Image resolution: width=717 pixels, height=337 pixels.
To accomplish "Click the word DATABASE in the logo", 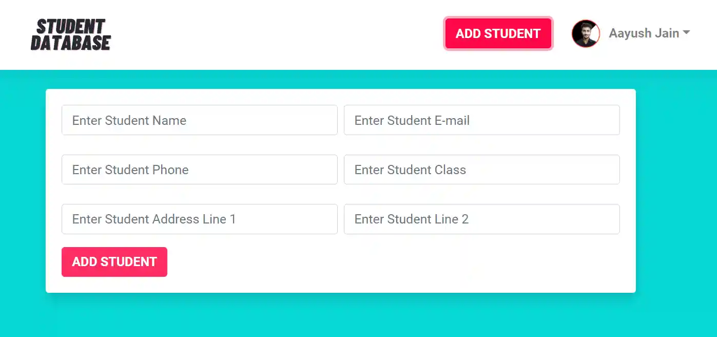I will click(x=71, y=43).
